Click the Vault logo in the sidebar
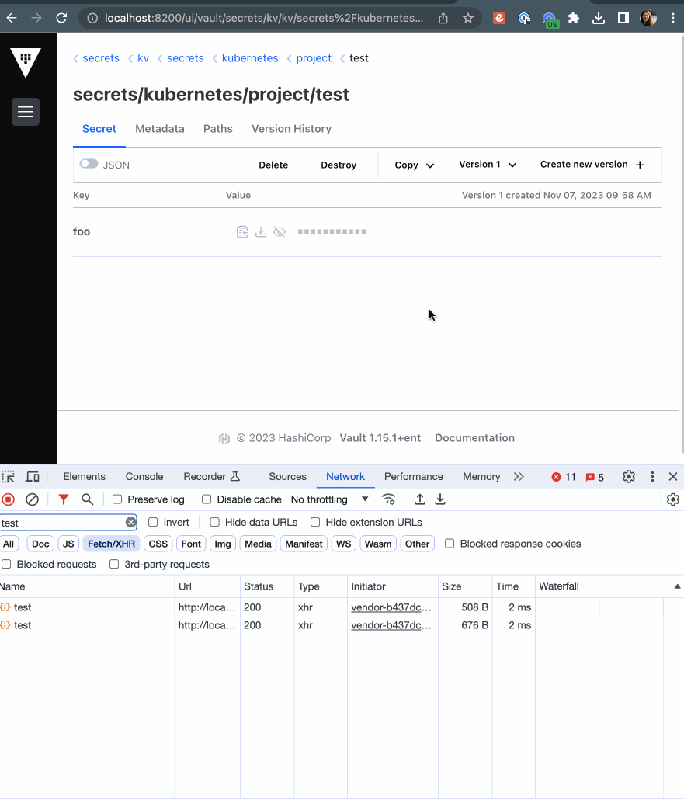Image resolution: width=684 pixels, height=800 pixels. tap(25, 63)
